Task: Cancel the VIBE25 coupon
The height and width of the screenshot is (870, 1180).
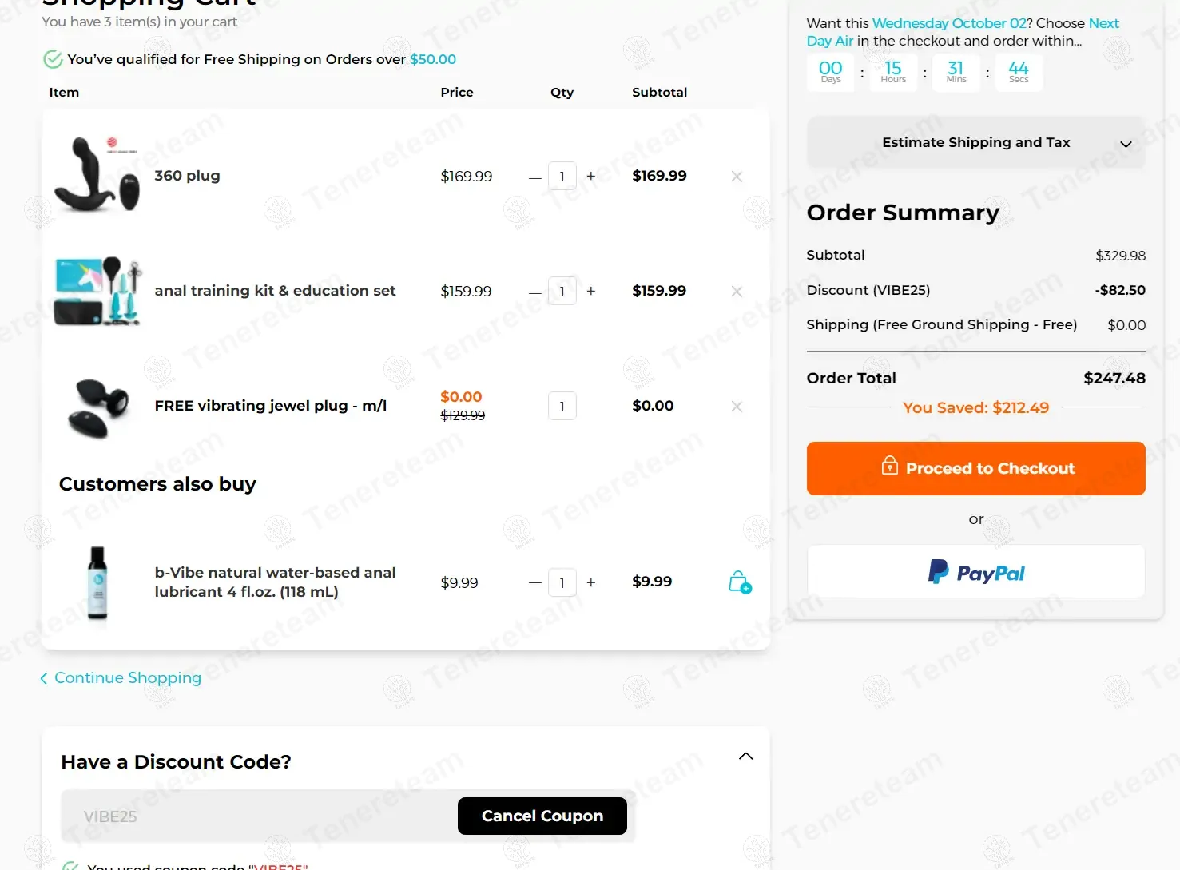Action: (542, 816)
